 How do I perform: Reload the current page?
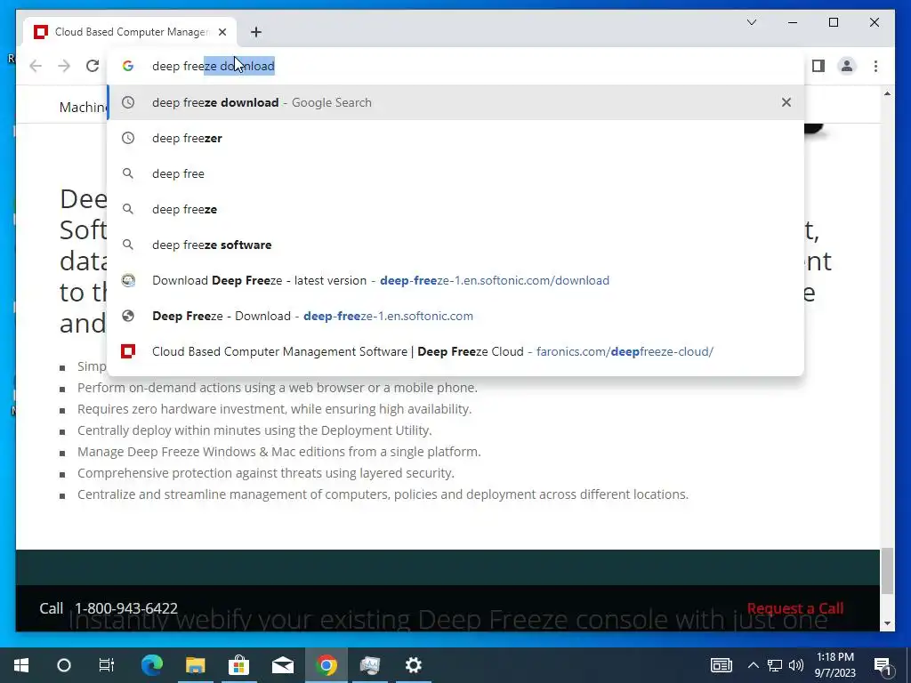[93, 66]
